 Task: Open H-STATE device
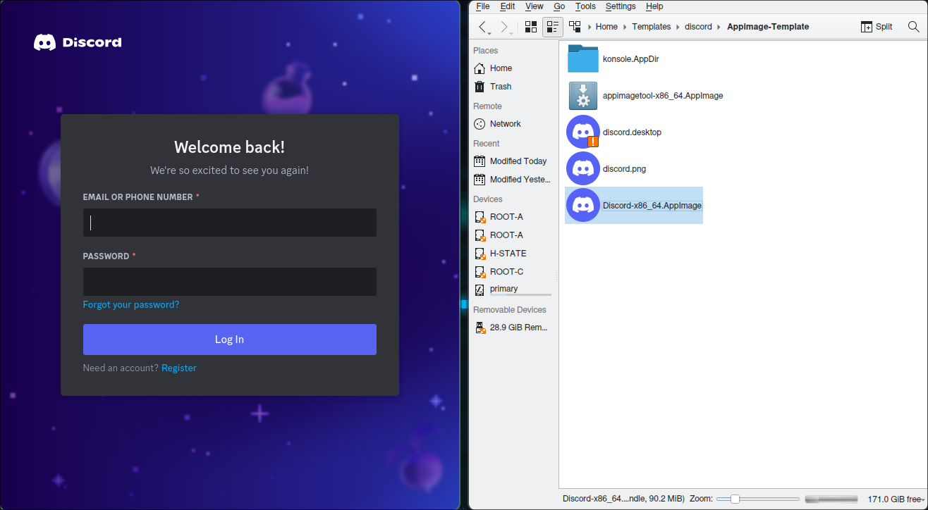click(513, 254)
